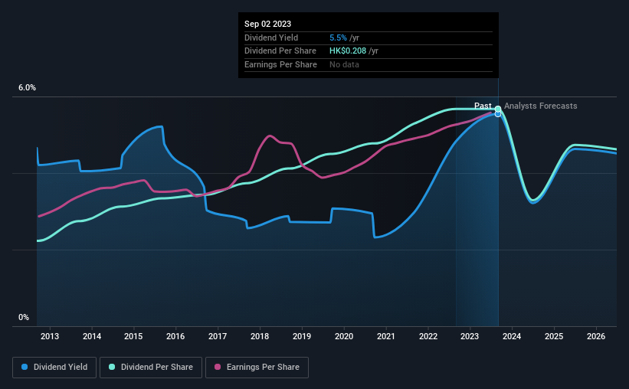The width and height of the screenshot is (629, 389).
Task: Click the pink Earnings Per Share legend dot
Action: click(x=218, y=367)
